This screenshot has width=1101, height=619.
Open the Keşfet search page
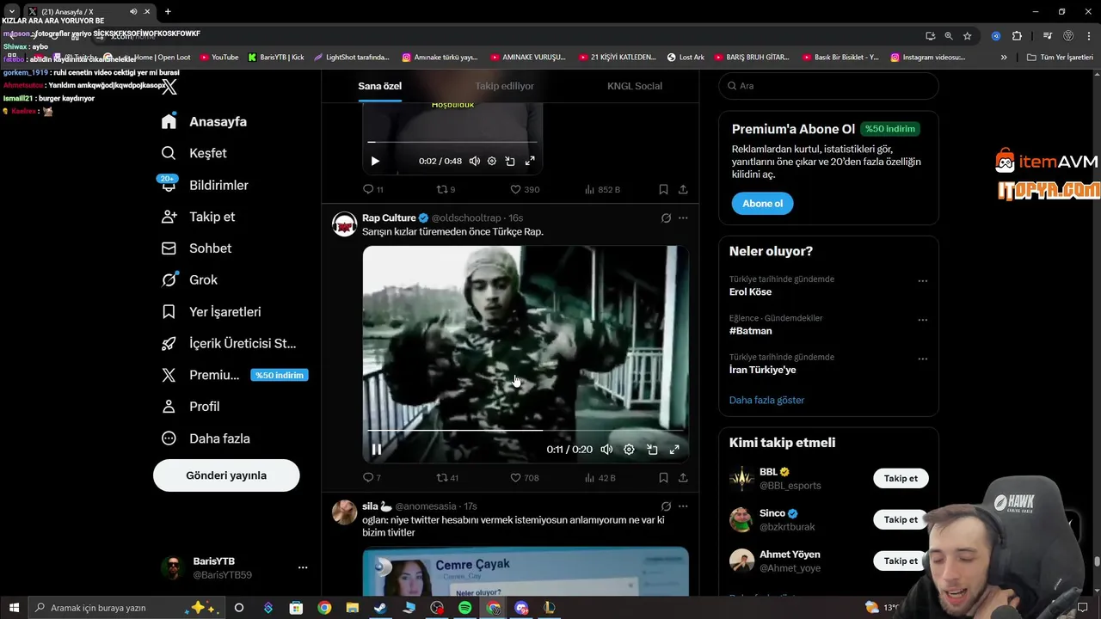[194, 153]
